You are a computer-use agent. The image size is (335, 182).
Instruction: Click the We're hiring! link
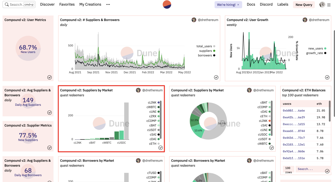tap(226, 5)
